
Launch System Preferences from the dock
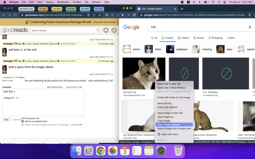(161, 150)
